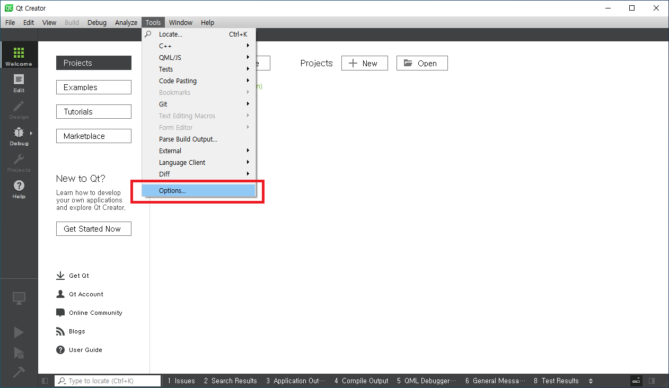The height and width of the screenshot is (388, 669).
Task: Click the Projects button on Welcome page
Action: 94,63
